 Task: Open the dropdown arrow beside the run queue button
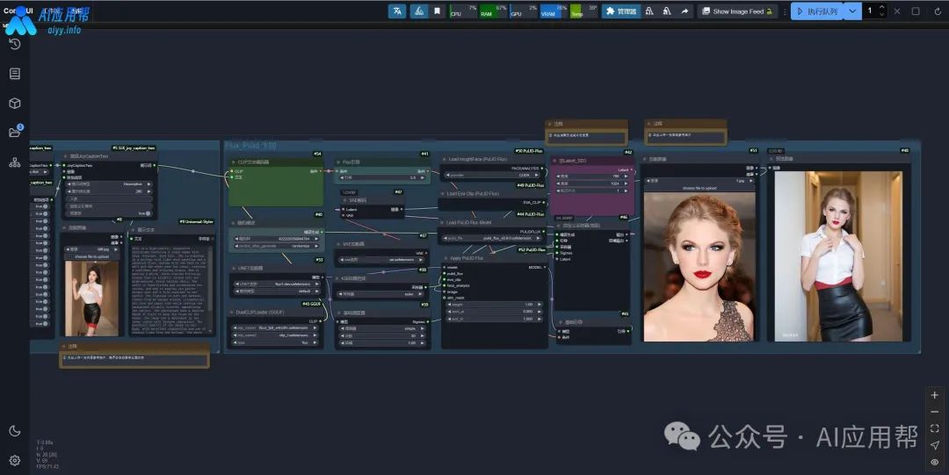pos(852,11)
